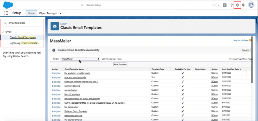
Task: Open the numbered bullets template
Action: tap(72, 86)
